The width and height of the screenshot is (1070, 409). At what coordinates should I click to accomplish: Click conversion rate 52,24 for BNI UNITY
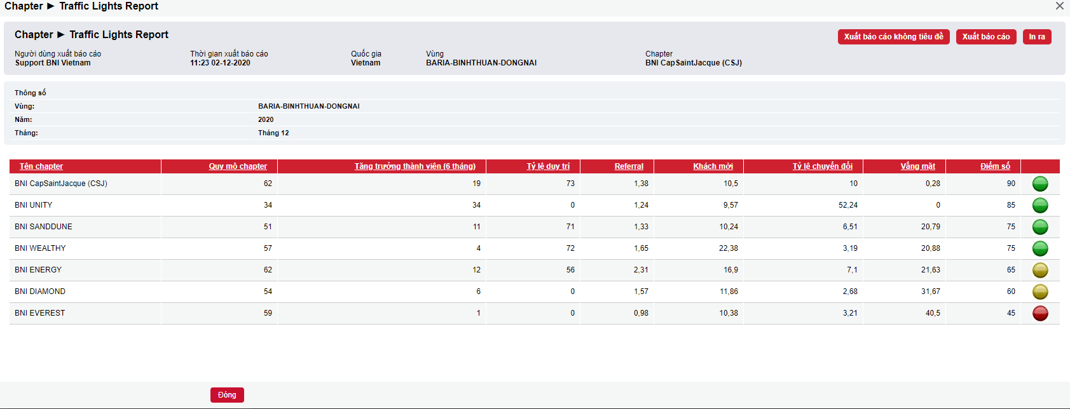click(848, 205)
